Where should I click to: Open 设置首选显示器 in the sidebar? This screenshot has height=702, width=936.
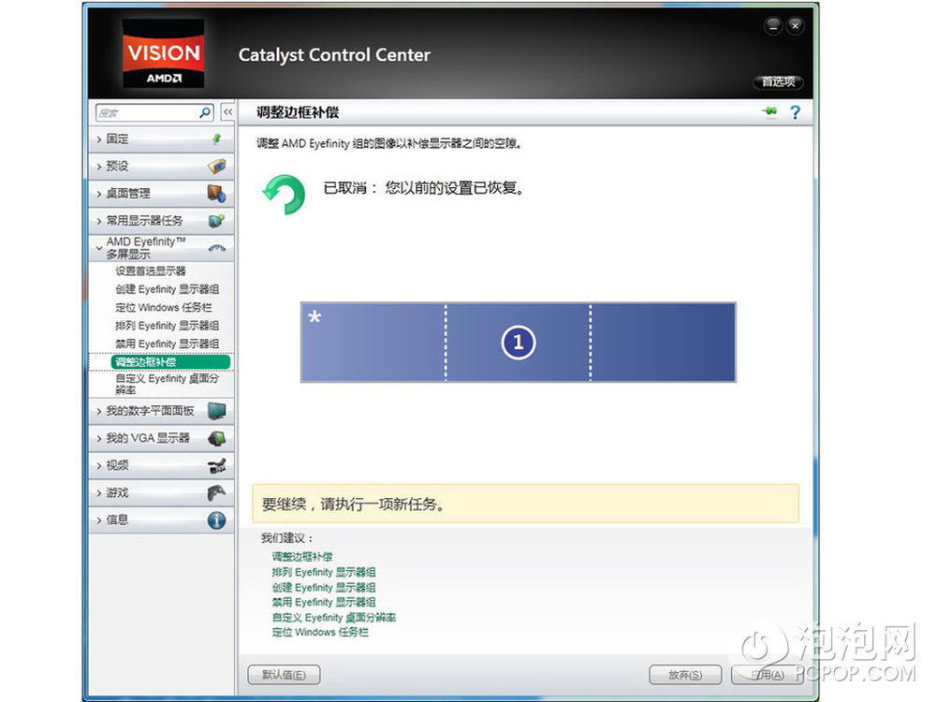[x=151, y=271]
